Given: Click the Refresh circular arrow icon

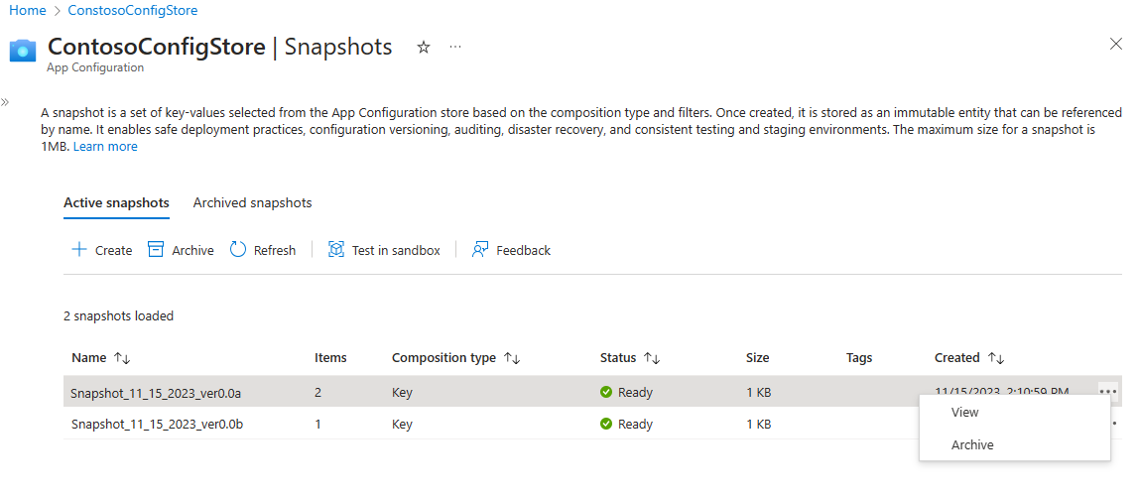Looking at the screenshot, I should pyautogui.click(x=238, y=250).
